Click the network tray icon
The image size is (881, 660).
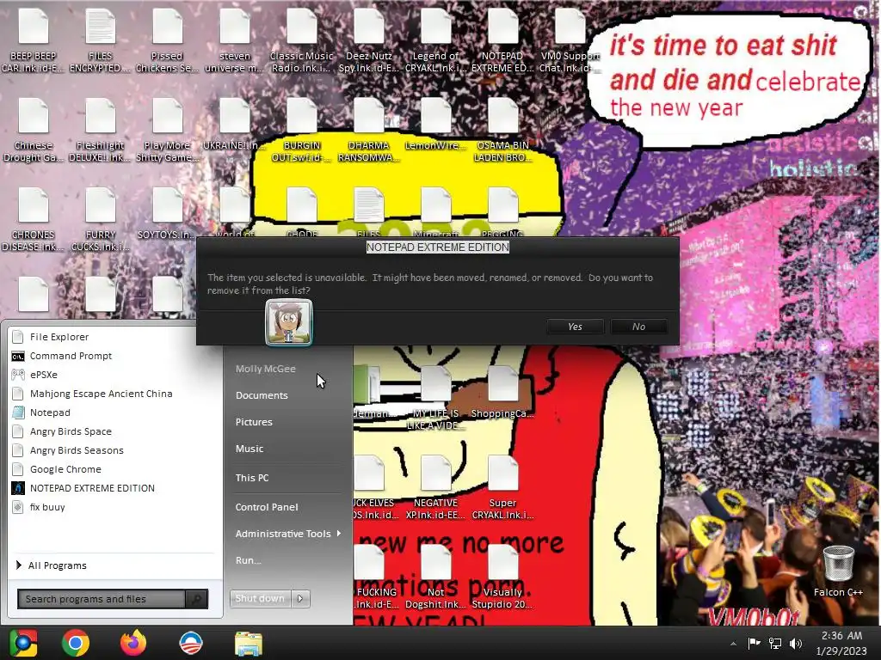pos(775,643)
